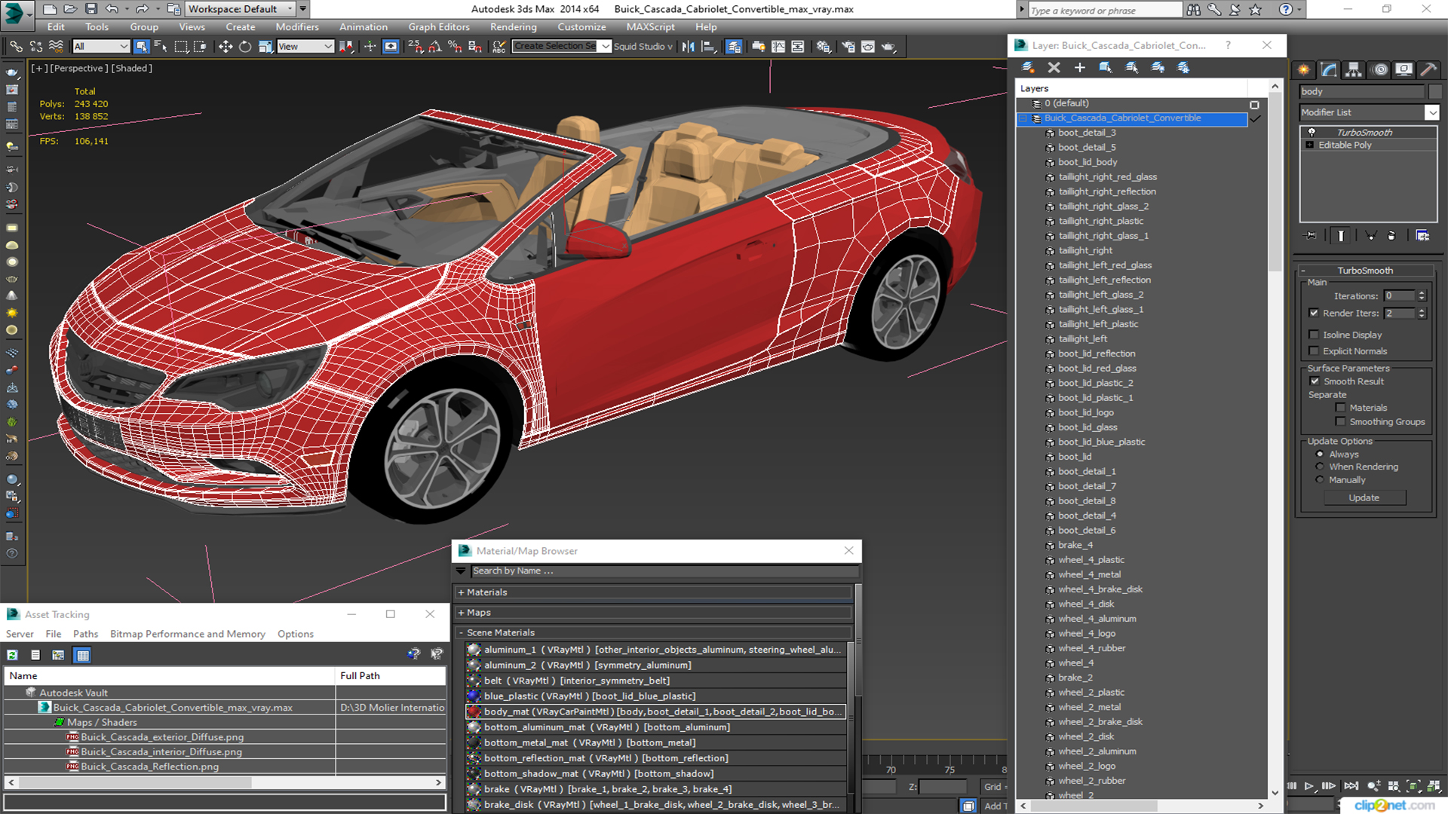
Task: Select the Manually update radio option
Action: (1320, 479)
